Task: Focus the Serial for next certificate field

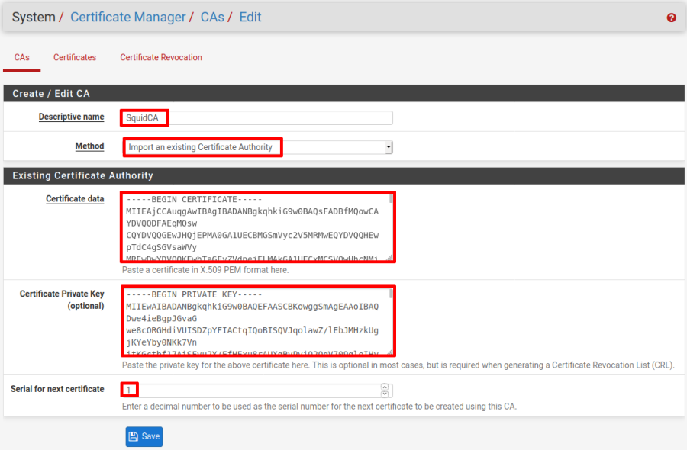Action: (x=252, y=391)
